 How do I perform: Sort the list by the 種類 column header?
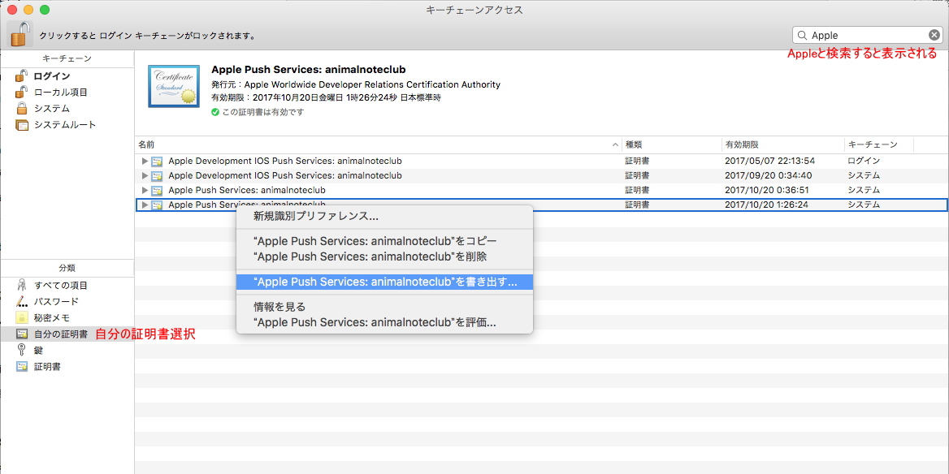(x=672, y=145)
